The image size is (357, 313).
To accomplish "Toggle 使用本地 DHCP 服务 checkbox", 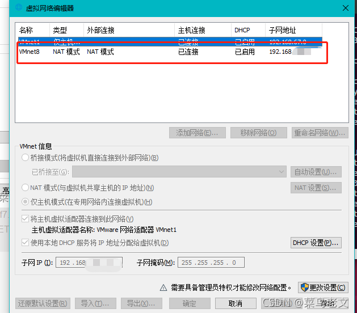I will (x=25, y=243).
